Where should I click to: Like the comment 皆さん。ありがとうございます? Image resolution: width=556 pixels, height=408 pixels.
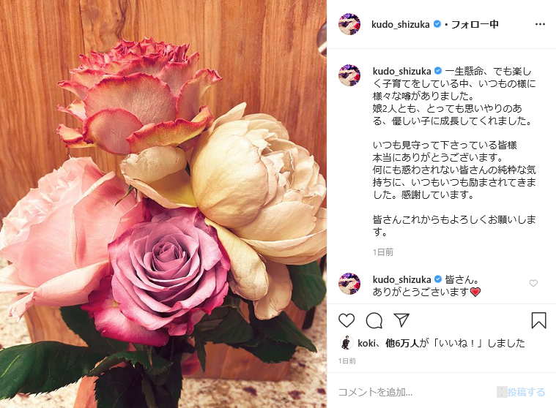click(533, 283)
